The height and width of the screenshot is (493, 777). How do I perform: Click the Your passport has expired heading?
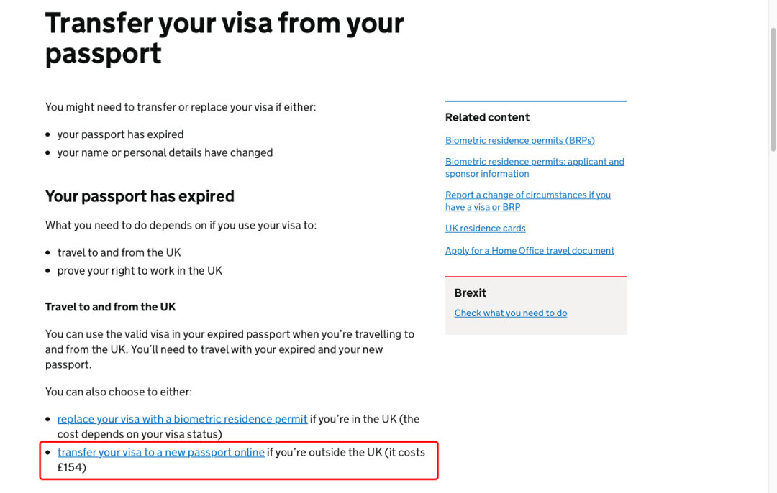point(140,196)
